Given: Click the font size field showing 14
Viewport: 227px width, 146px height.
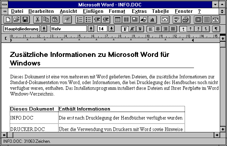Looking at the screenshot, I should coord(102,29).
